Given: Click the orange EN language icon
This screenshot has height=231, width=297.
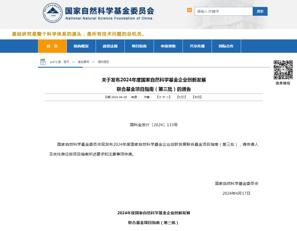Looking at the screenshot, I should point(189,10).
